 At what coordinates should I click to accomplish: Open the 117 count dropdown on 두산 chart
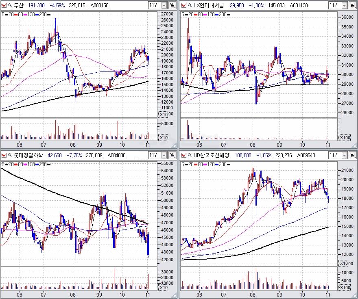tap(164, 5)
